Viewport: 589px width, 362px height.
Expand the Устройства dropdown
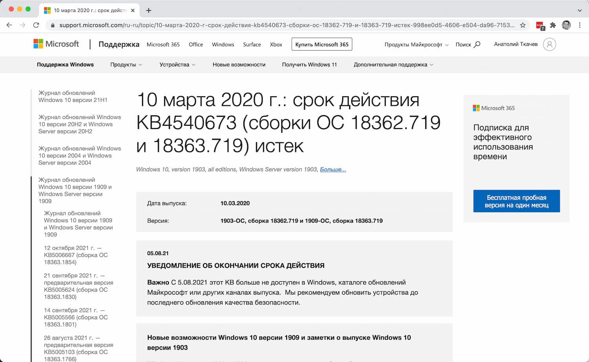177,65
